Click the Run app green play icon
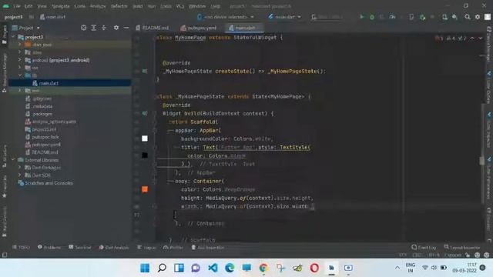 (x=361, y=17)
